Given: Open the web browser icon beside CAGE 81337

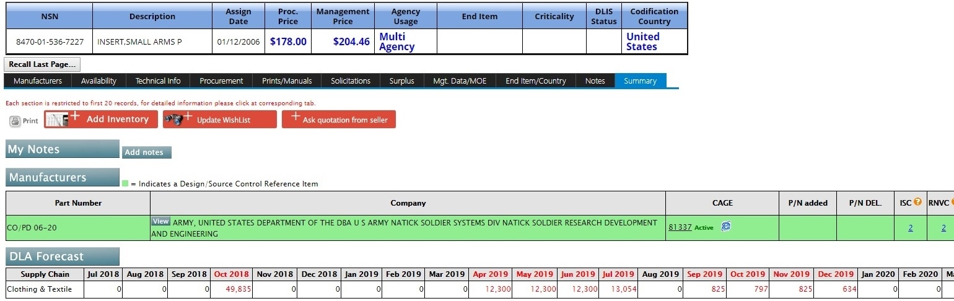Looking at the screenshot, I should click(x=725, y=227).
